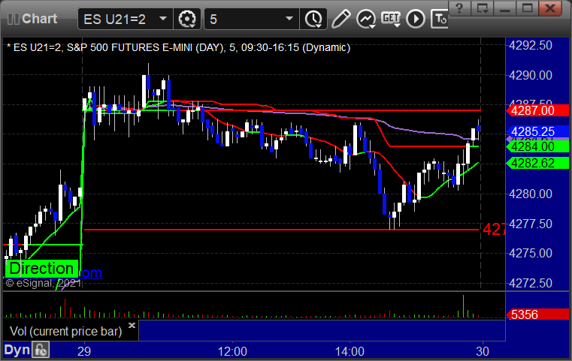This screenshot has width=572, height=361.
Task: Click the blue 4285.25 last price marker
Action: click(537, 131)
